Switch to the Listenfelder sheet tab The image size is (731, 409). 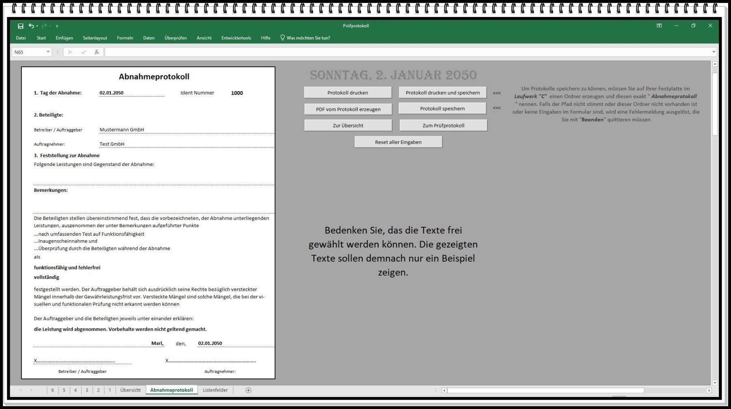tap(215, 390)
